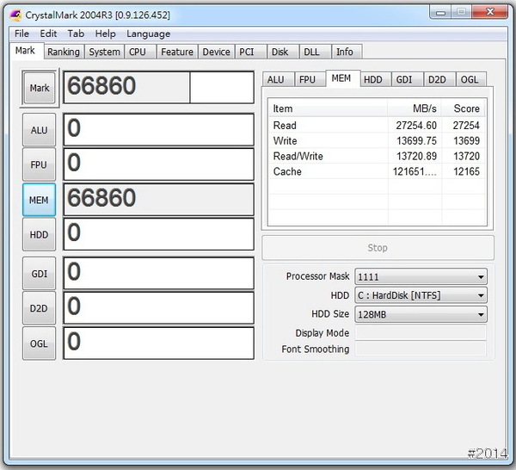Viewport: 516px width, 470px height.
Task: Run the ALU benchmark button
Action: click(40, 130)
